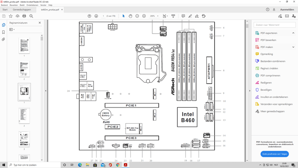
Task: Open the Bestand menu
Action: 4,5
